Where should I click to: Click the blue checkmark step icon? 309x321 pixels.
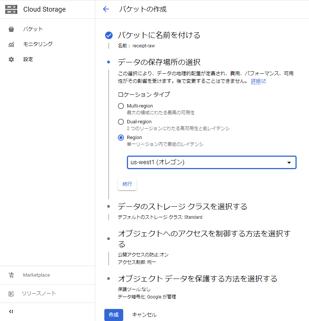pyautogui.click(x=109, y=35)
